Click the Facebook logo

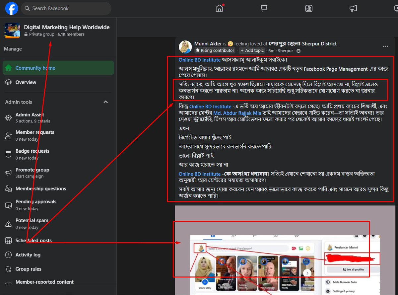[x=12, y=9]
